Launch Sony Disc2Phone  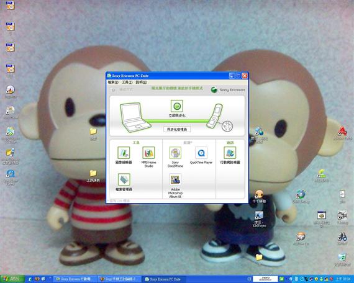click(175, 153)
